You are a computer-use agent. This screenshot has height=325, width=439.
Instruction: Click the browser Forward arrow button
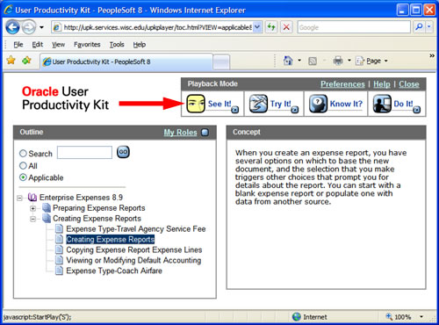tap(29, 27)
